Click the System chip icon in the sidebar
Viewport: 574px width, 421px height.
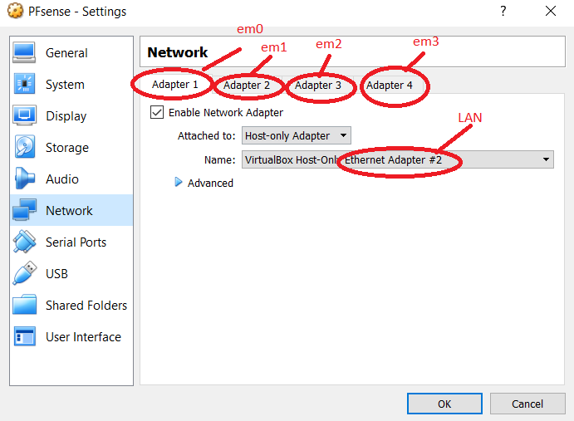[24, 84]
